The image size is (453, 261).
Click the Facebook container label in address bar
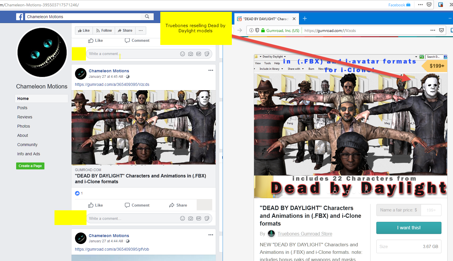(x=399, y=5)
